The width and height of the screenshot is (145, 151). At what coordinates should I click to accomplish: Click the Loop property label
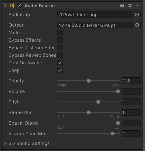coord(14,70)
